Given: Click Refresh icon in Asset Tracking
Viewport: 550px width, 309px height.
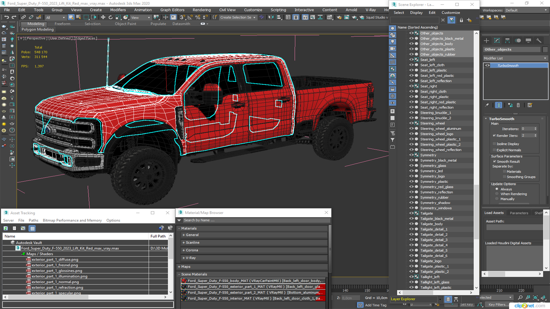Looking at the screenshot, I should pyautogui.click(x=6, y=228).
